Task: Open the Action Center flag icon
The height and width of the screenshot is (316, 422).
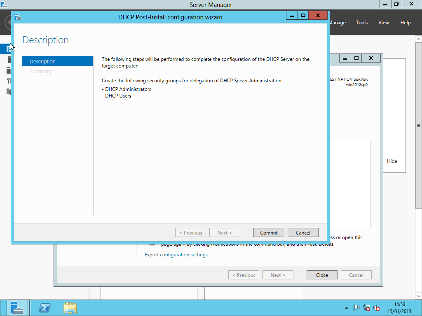Action: pos(357,308)
